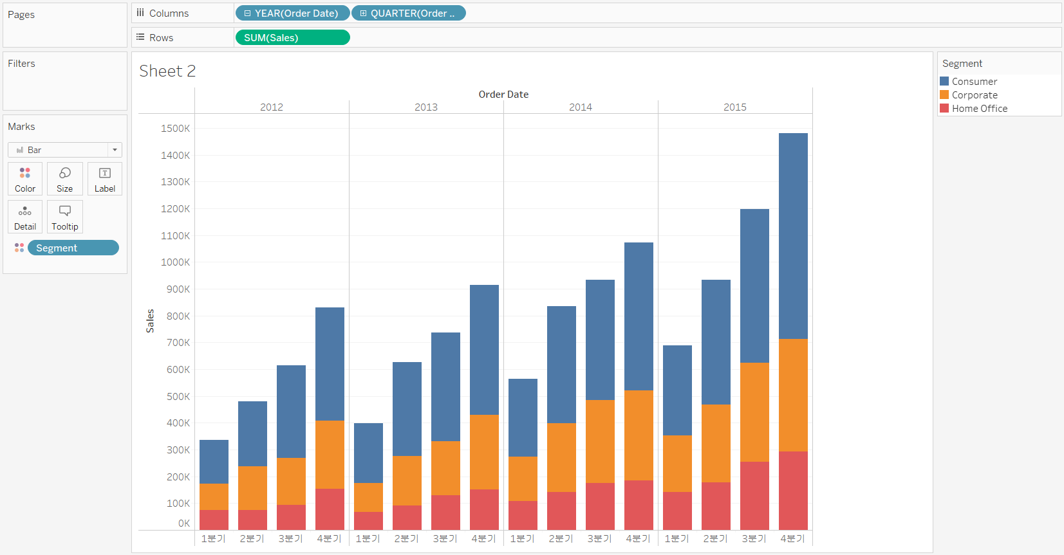Click the 1분기 label under 2012
Image resolution: width=1064 pixels, height=555 pixels.
214,539
